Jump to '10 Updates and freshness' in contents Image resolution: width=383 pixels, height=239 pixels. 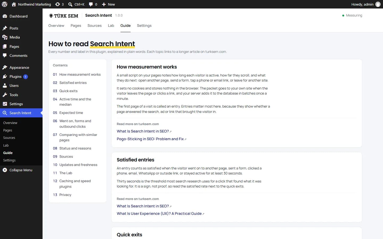coord(75,165)
